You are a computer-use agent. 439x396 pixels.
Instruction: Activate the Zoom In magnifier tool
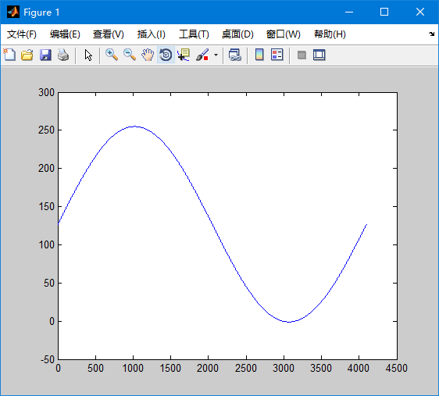coord(112,55)
